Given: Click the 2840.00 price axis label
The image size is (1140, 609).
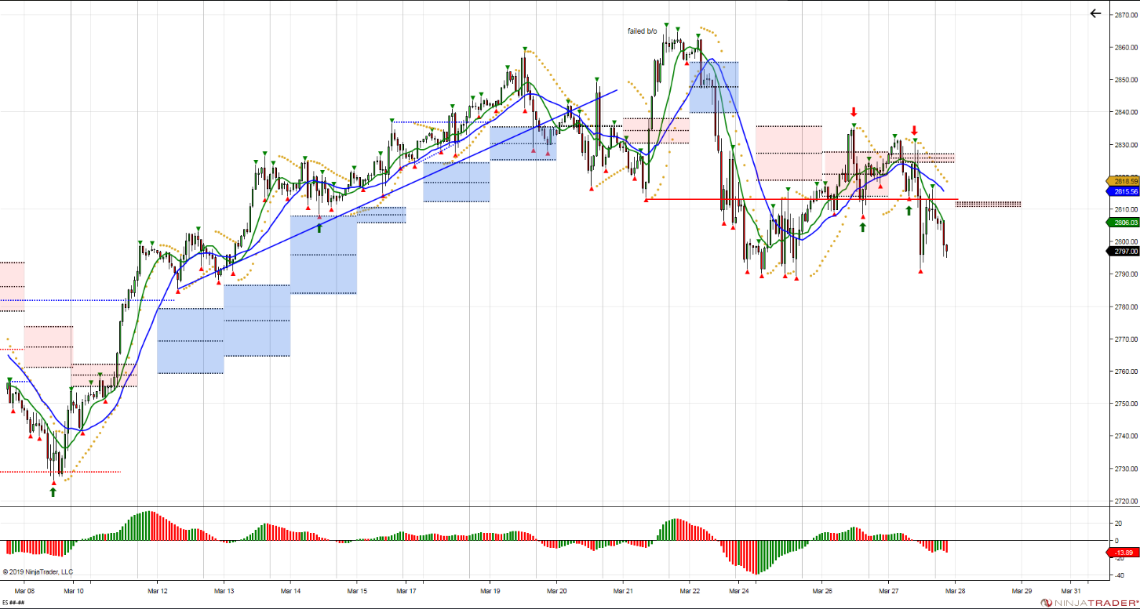Looking at the screenshot, I should (x=1126, y=112).
